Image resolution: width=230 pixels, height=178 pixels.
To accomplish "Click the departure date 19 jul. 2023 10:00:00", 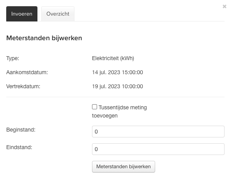I will click(117, 86).
